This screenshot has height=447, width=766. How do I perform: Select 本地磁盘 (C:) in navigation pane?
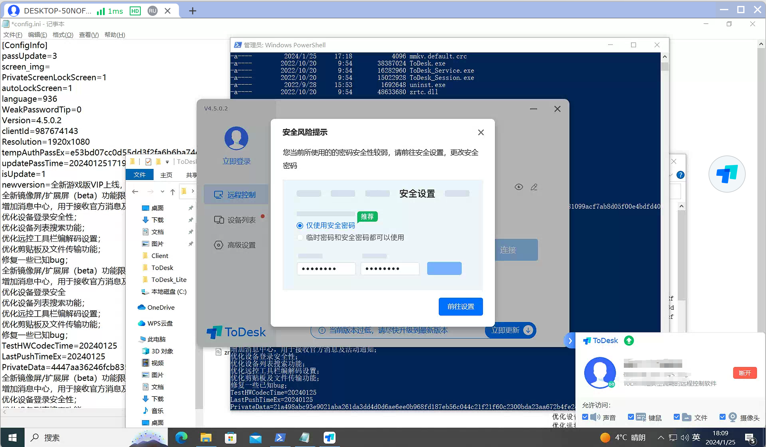164,292
